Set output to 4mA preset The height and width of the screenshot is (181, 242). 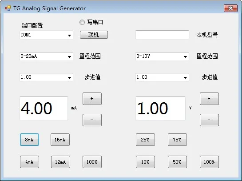point(29,162)
